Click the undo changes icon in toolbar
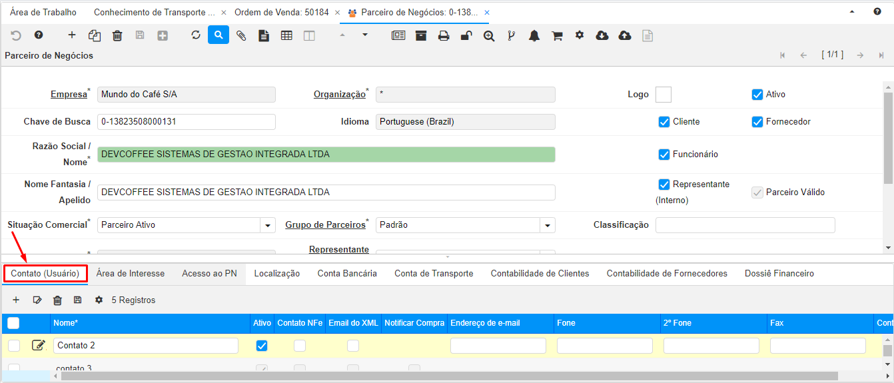 pyautogui.click(x=16, y=35)
